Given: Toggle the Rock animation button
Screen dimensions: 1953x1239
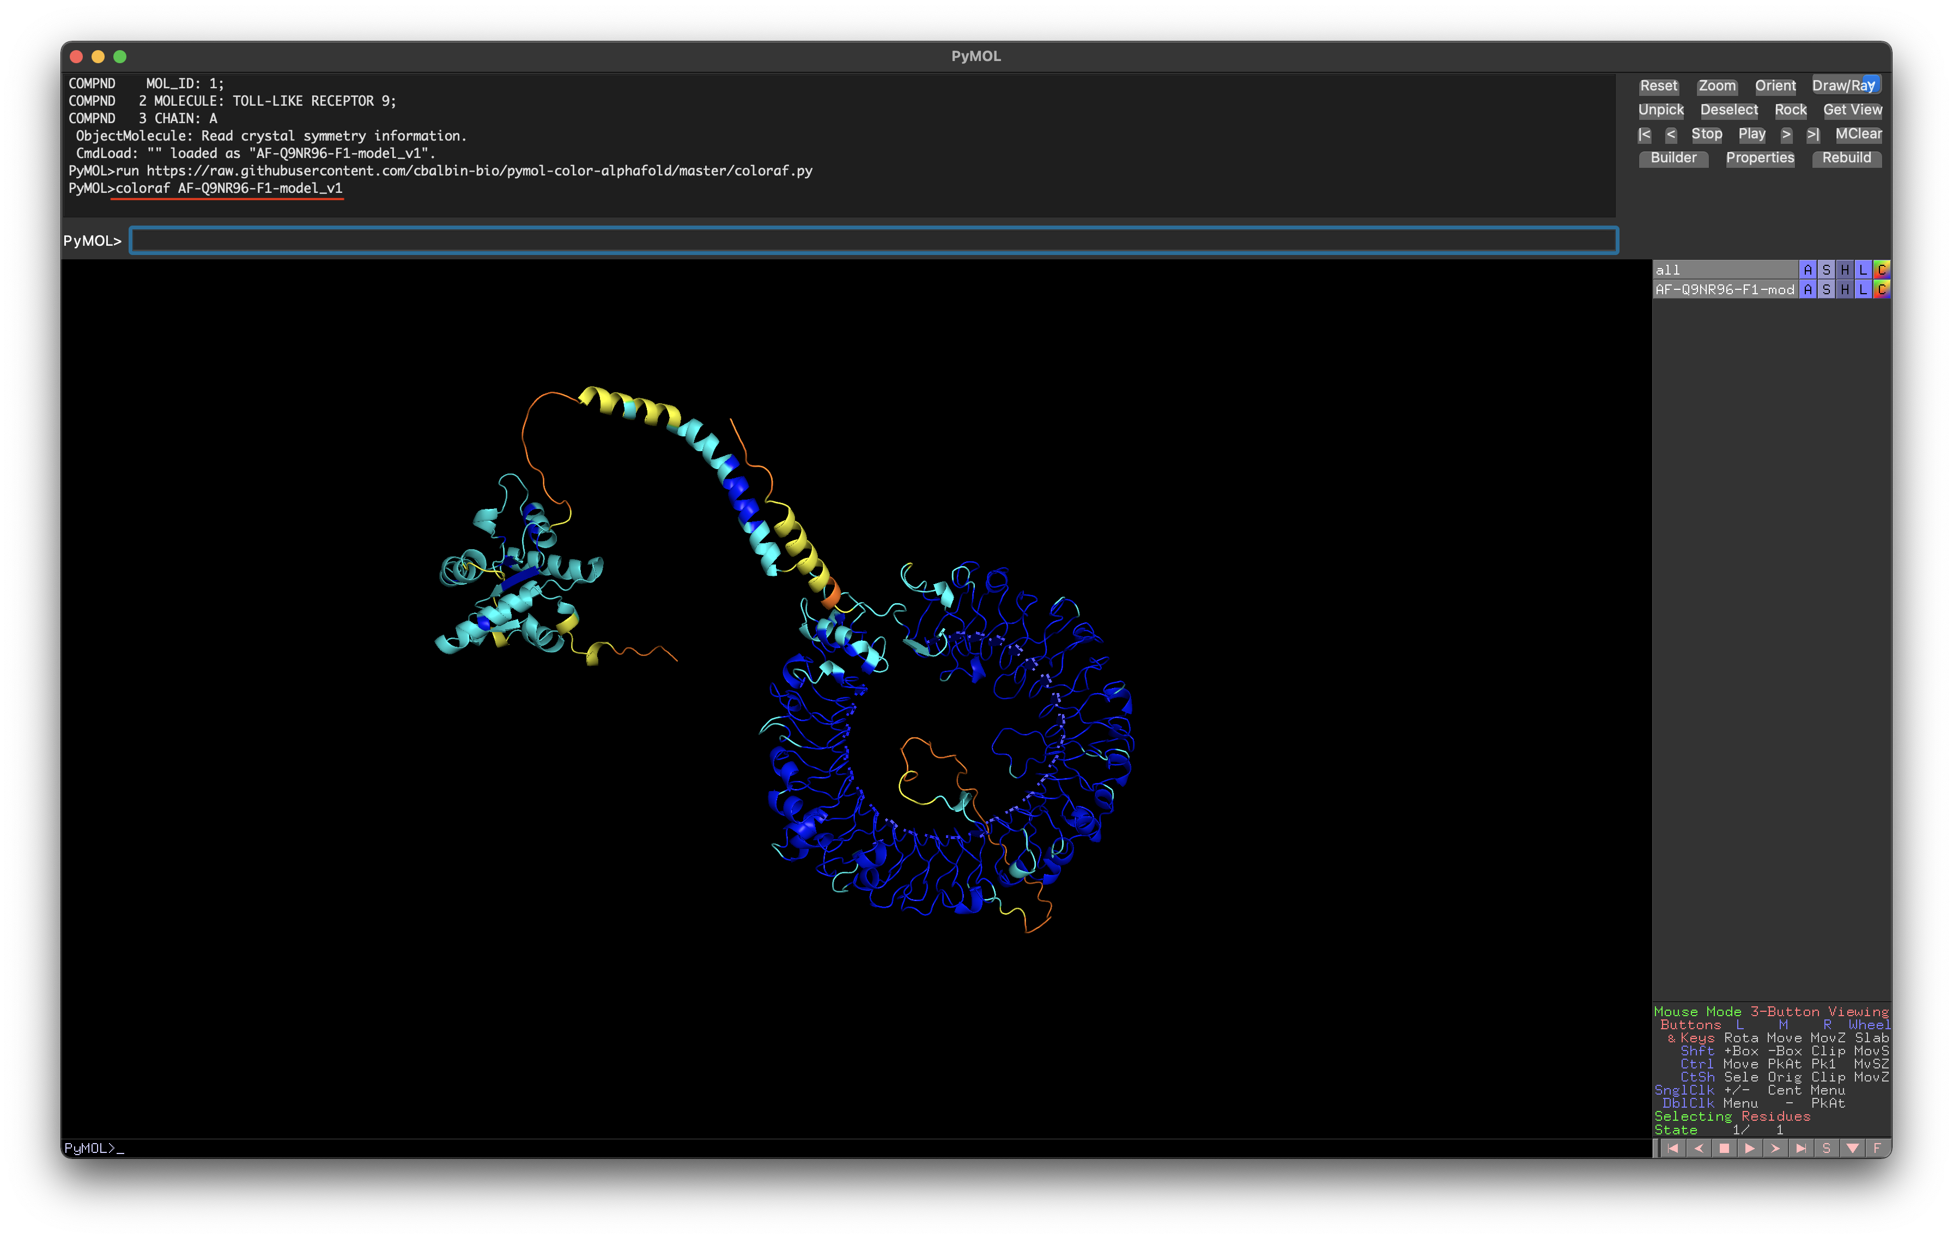Looking at the screenshot, I should 1790,110.
